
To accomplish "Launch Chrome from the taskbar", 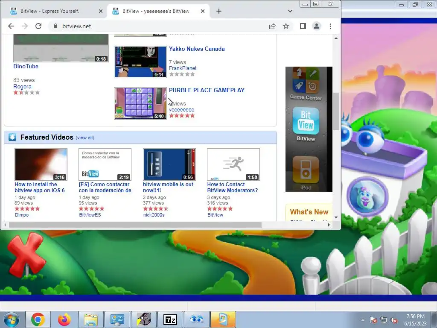I will [x=38, y=319].
